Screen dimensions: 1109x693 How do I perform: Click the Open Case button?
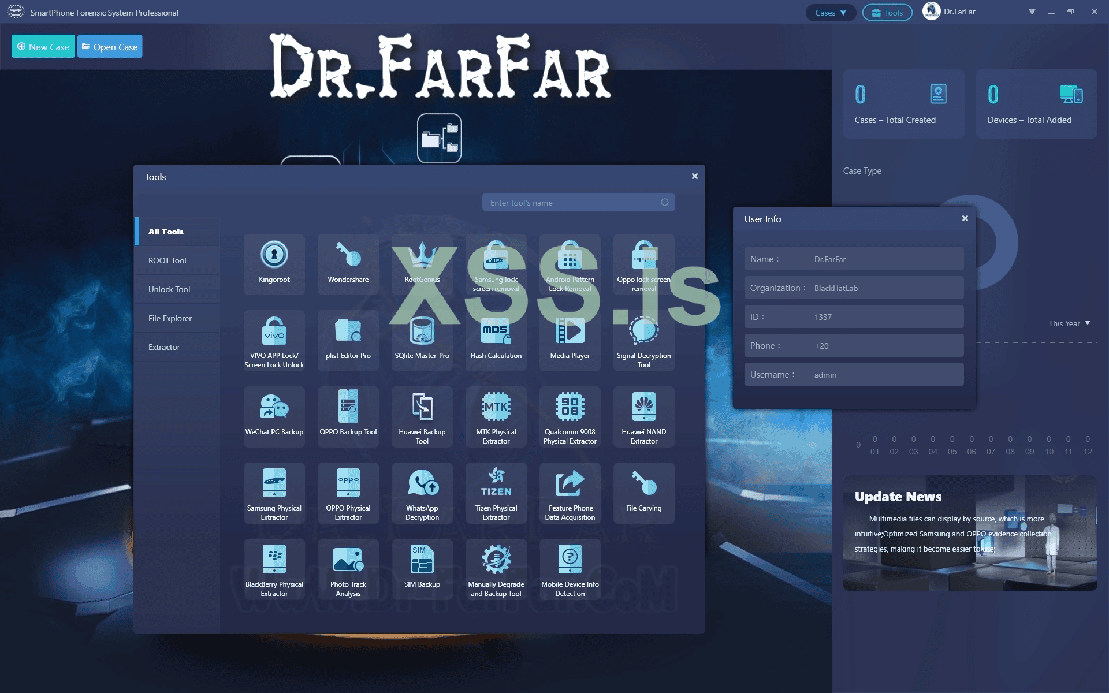110,46
